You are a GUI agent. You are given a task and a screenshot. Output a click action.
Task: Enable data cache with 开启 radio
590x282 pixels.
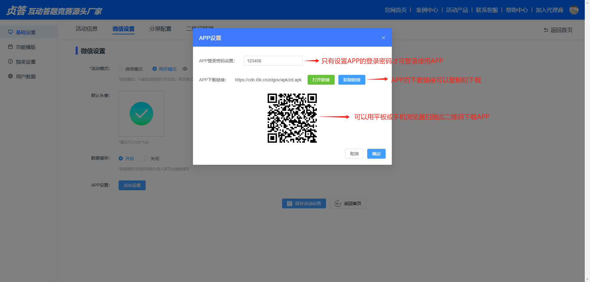click(x=121, y=158)
